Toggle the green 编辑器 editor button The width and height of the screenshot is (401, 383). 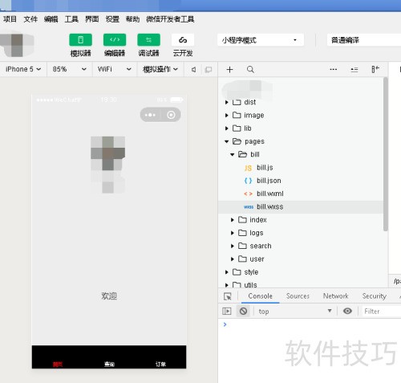(115, 40)
